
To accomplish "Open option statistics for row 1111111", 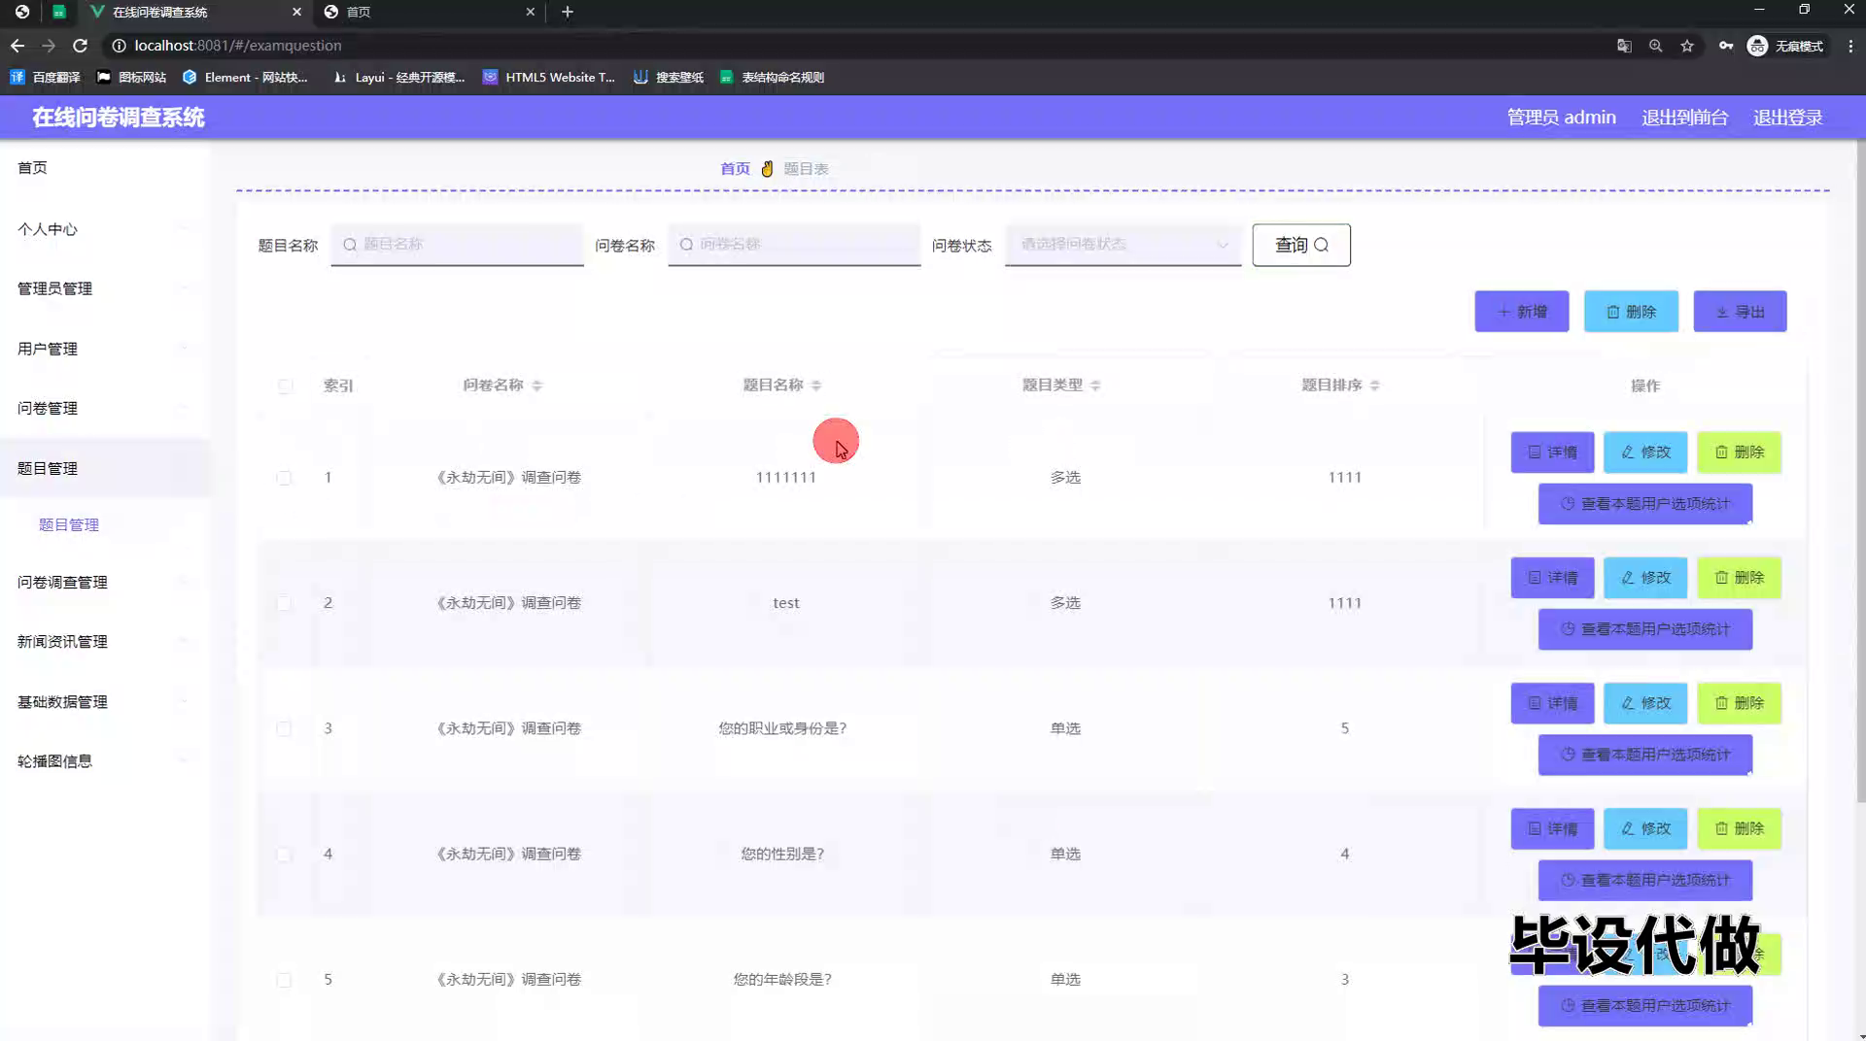I will [1645, 504].
